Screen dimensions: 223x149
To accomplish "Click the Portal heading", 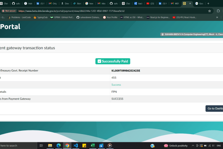I will click(10, 27).
